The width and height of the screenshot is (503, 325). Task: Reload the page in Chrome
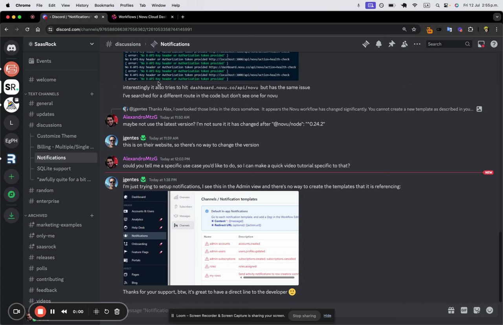[x=27, y=29]
